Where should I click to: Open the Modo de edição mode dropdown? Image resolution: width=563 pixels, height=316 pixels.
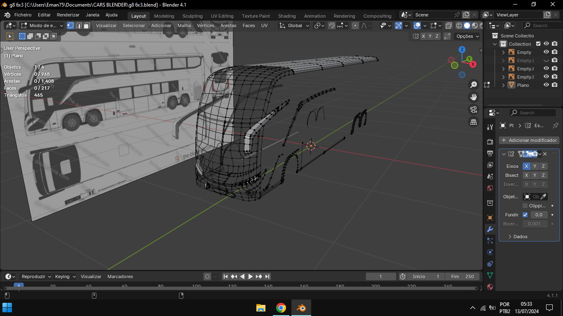(42, 26)
